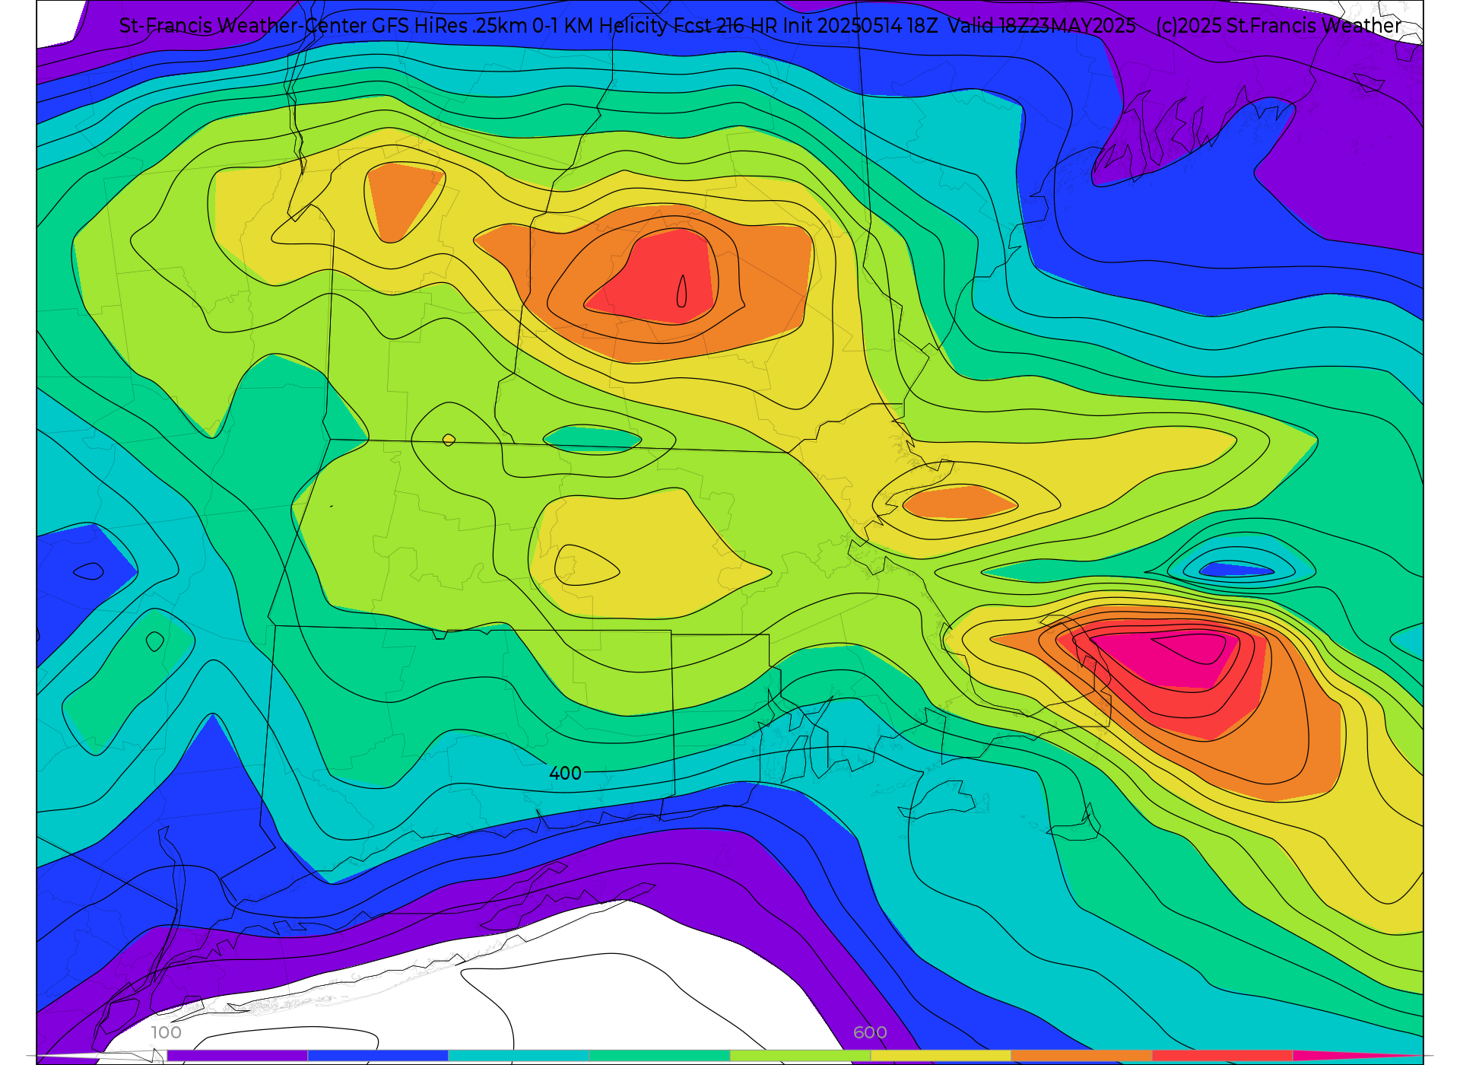Click the '600' color bar label
The width and height of the screenshot is (1460, 1065).
tap(870, 1032)
